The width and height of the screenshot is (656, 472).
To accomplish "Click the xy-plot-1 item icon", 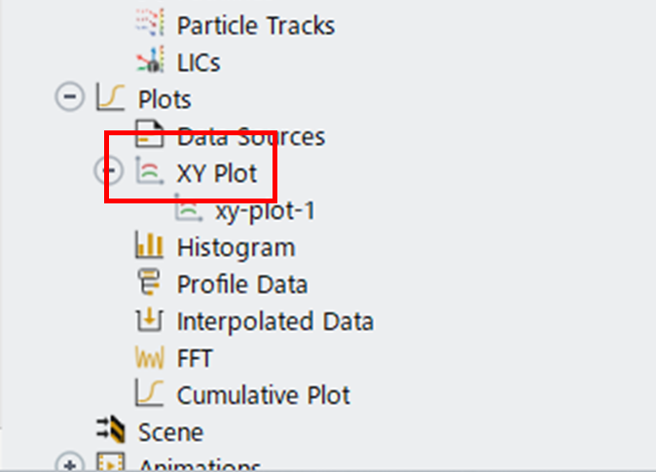I will [x=188, y=207].
